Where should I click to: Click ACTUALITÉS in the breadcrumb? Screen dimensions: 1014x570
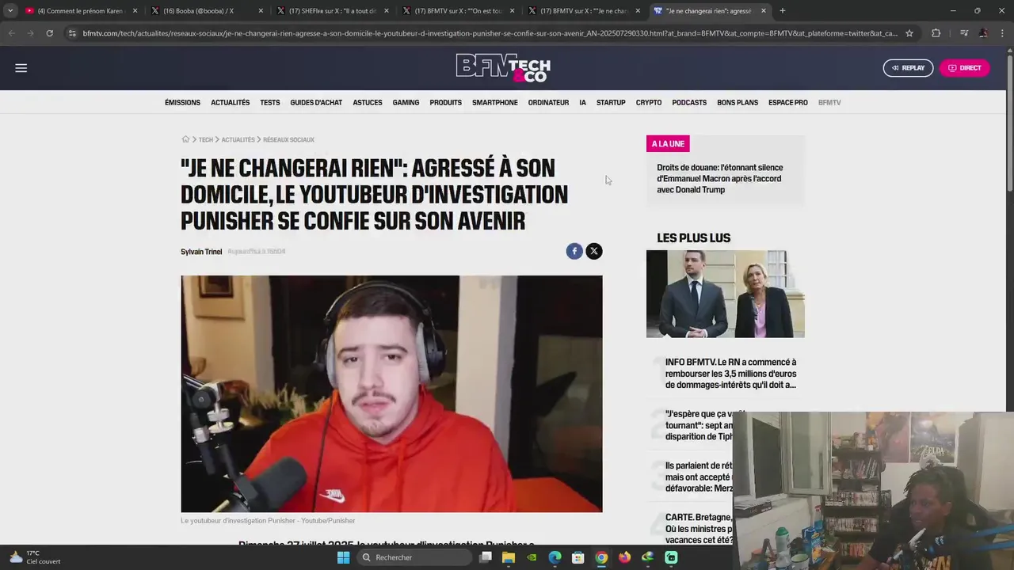click(x=238, y=140)
